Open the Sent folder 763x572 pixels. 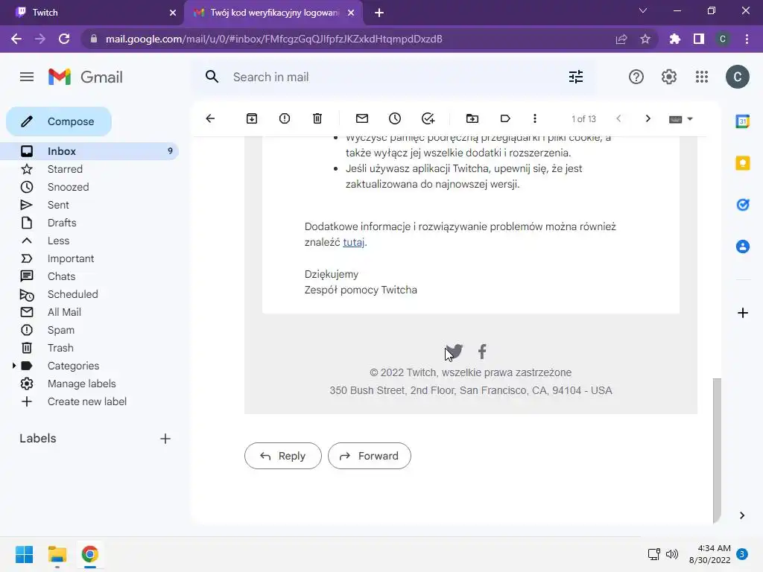coord(58,205)
